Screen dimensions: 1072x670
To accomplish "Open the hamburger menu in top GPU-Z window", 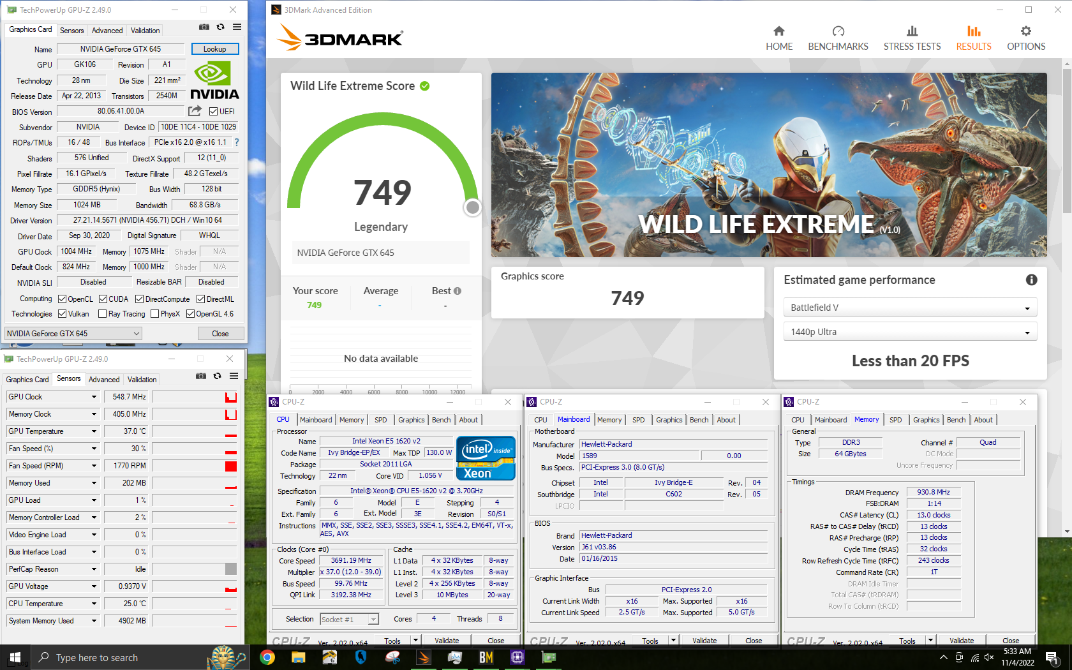I will point(237,27).
